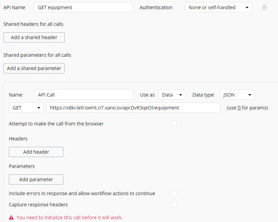Click Add a shared header button
The height and width of the screenshot is (222, 278).
click(34, 37)
